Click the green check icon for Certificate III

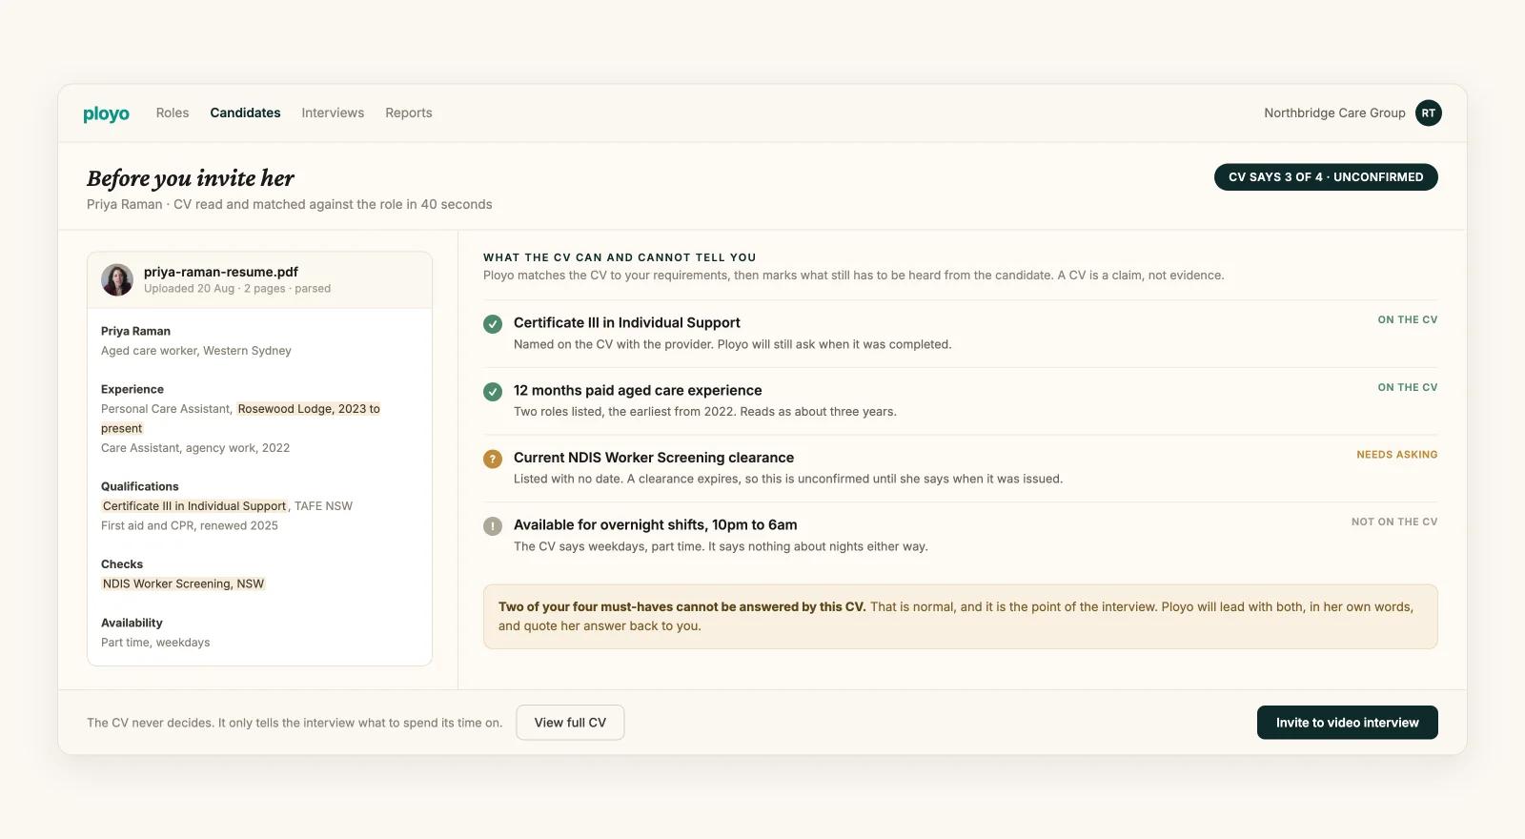click(x=493, y=324)
